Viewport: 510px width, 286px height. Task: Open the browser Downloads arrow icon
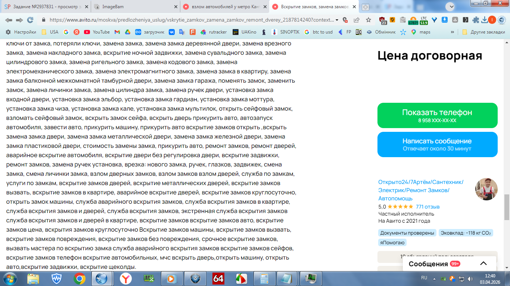coord(484,20)
